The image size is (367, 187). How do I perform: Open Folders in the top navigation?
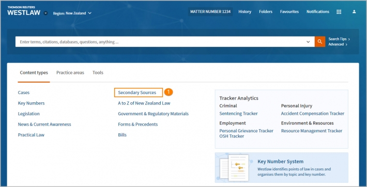coord(266,11)
